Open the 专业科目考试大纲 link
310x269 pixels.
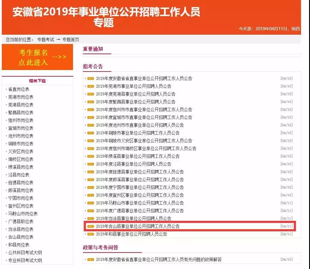pos(25,260)
